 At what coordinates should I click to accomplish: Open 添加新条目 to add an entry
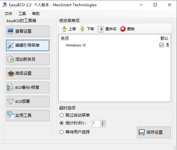tap(28, 60)
